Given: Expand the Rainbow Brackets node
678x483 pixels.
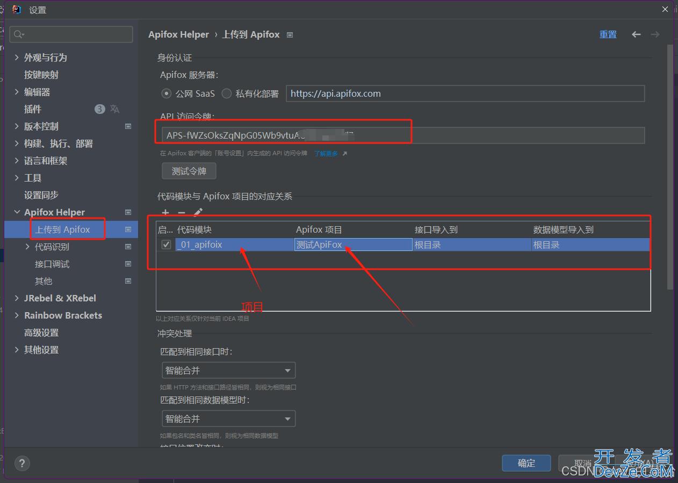Looking at the screenshot, I should click(17, 315).
